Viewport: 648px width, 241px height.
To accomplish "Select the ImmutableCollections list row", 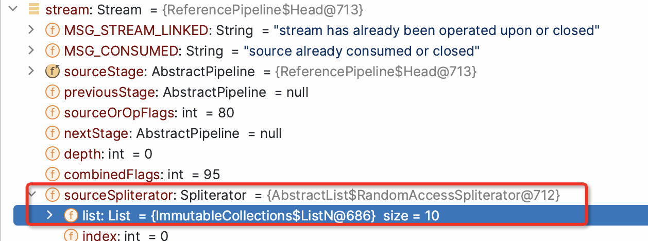I will 258,216.
